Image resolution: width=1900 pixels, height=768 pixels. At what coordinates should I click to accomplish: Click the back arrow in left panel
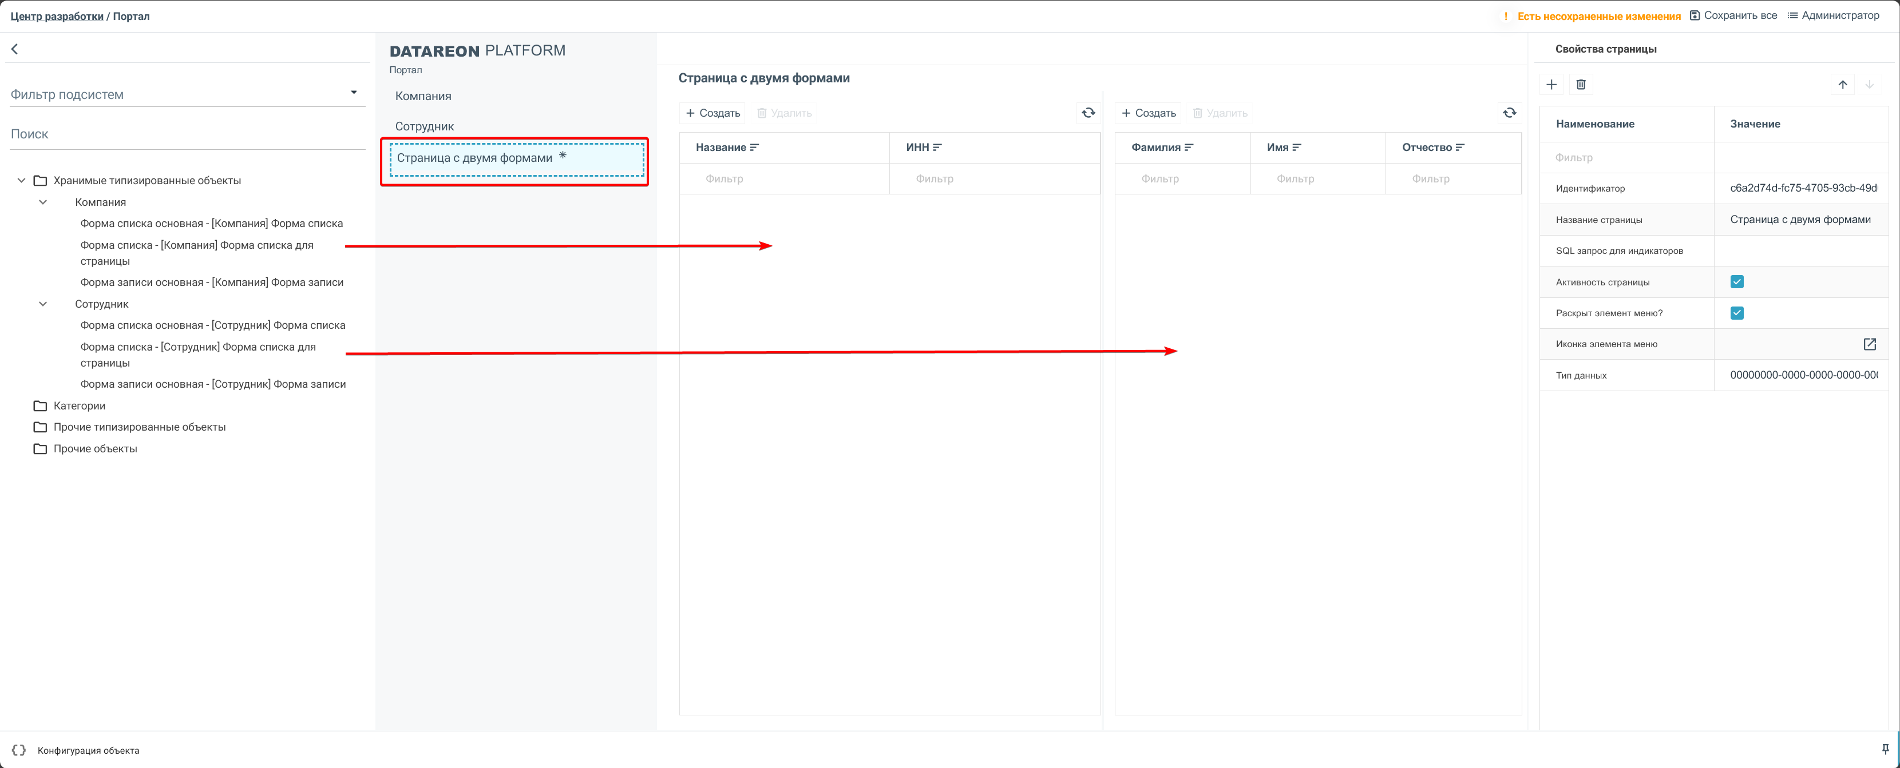click(x=14, y=49)
